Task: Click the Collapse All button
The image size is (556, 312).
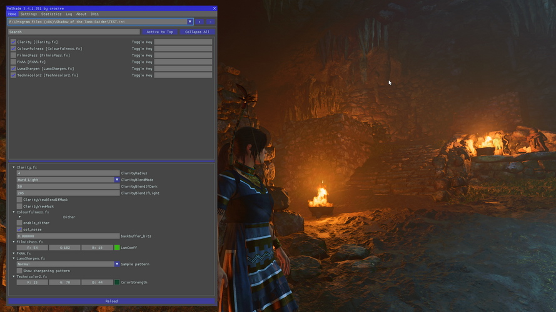Action: pos(197,32)
